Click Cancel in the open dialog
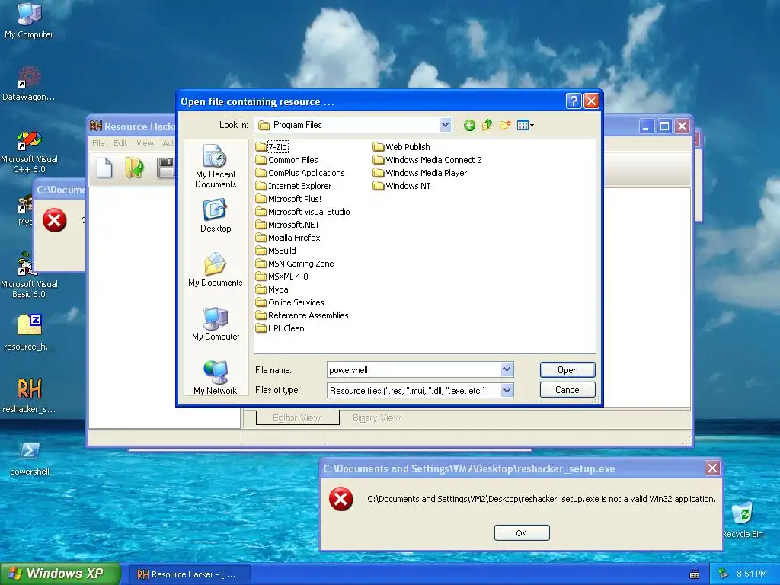 click(x=567, y=389)
